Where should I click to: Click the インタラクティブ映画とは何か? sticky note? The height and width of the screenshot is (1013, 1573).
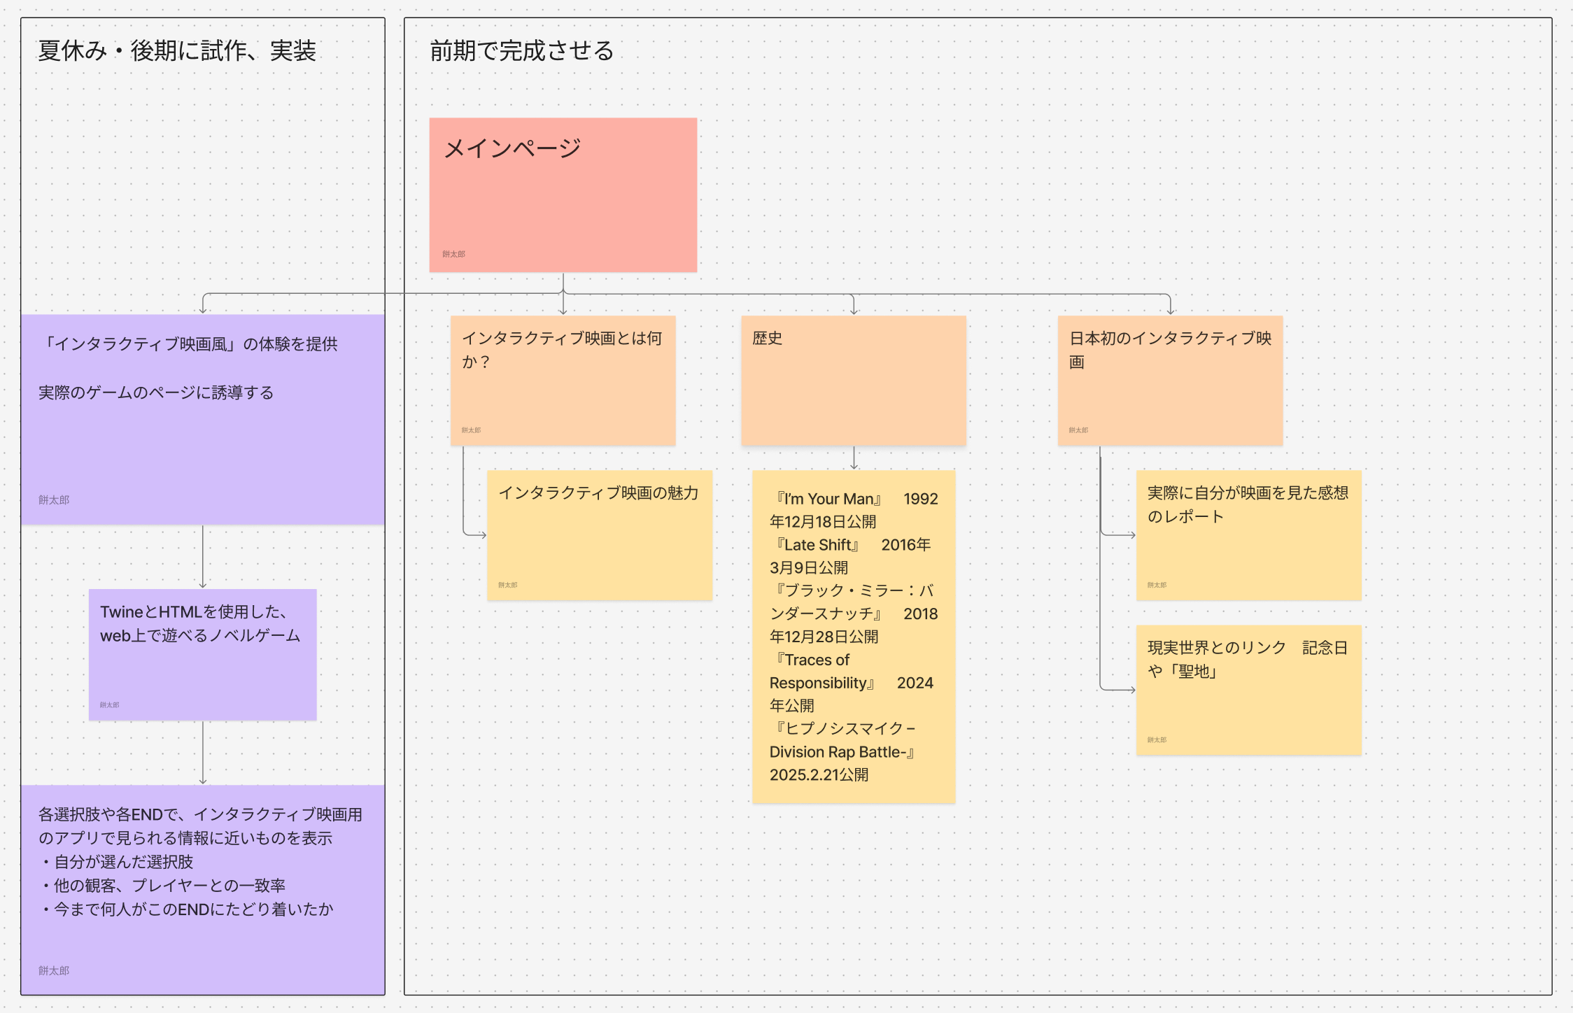pos(563,392)
